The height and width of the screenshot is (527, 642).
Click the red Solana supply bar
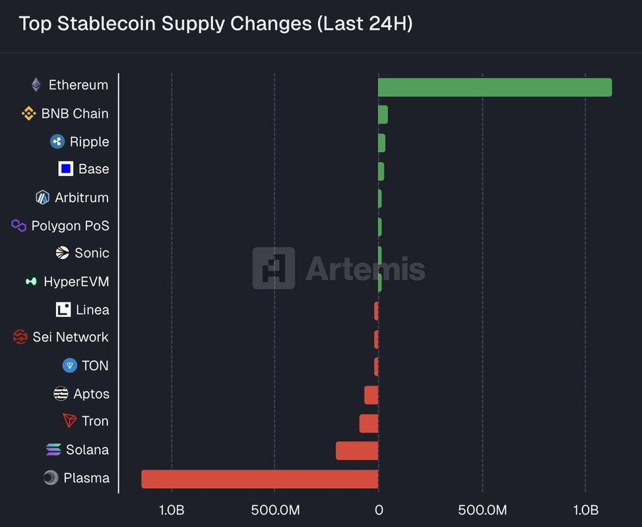(356, 451)
